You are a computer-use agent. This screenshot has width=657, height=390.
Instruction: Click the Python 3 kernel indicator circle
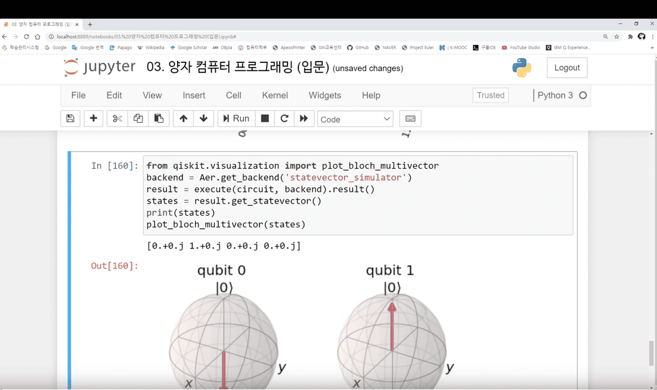tap(583, 96)
